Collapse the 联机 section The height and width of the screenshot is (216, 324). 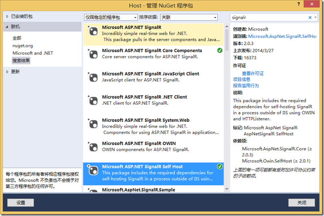[7, 27]
